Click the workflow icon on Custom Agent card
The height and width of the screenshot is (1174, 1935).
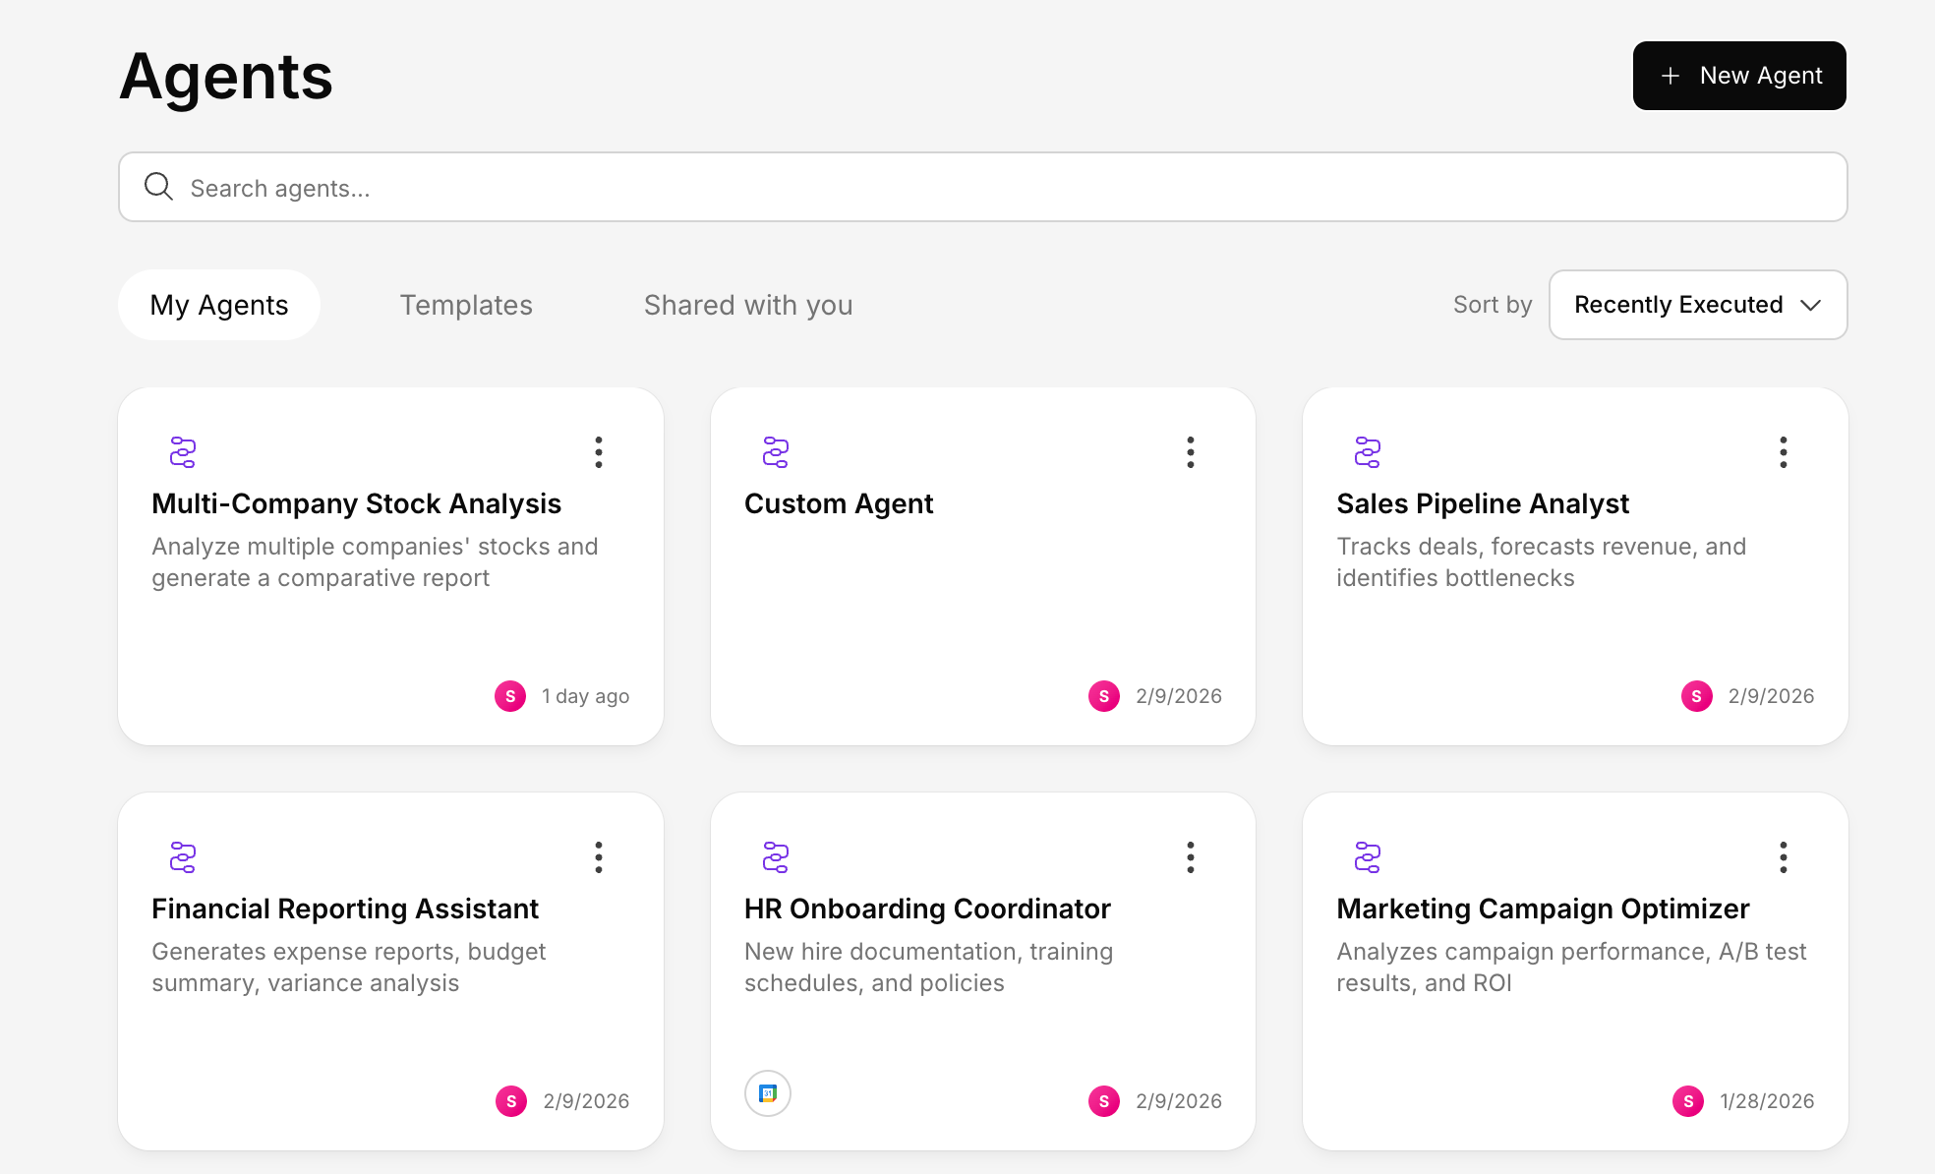pos(776,452)
